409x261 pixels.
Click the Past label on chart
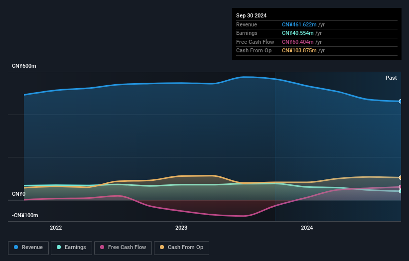(391, 78)
